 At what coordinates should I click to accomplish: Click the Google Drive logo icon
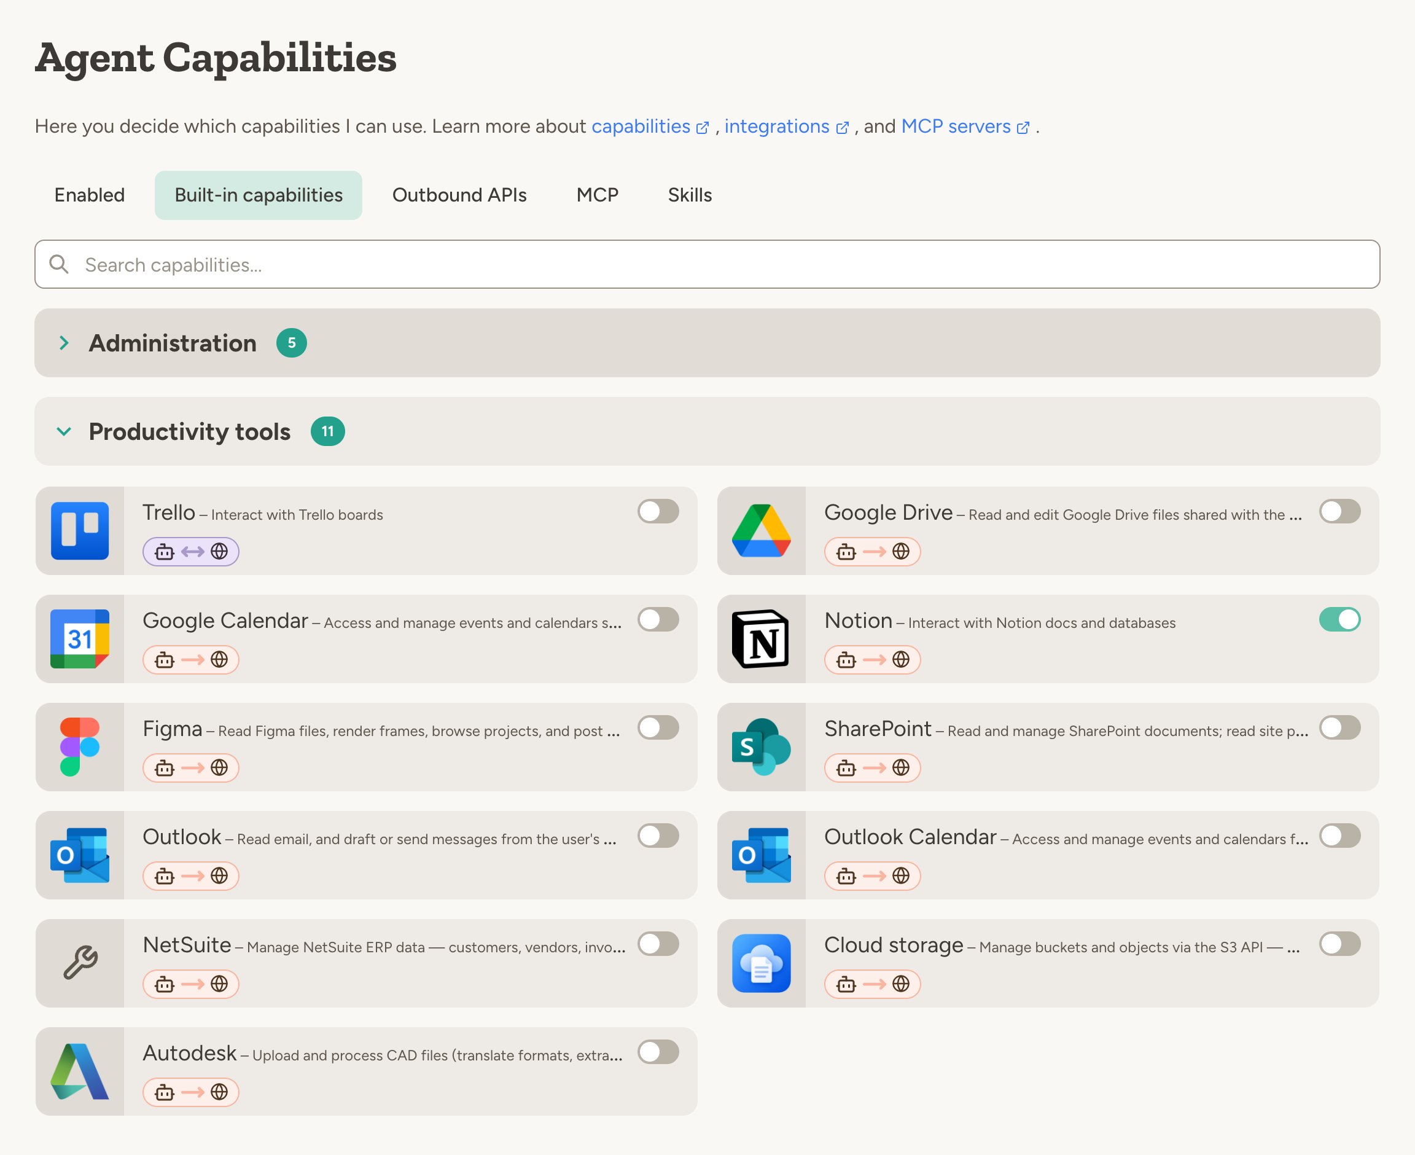click(x=762, y=531)
